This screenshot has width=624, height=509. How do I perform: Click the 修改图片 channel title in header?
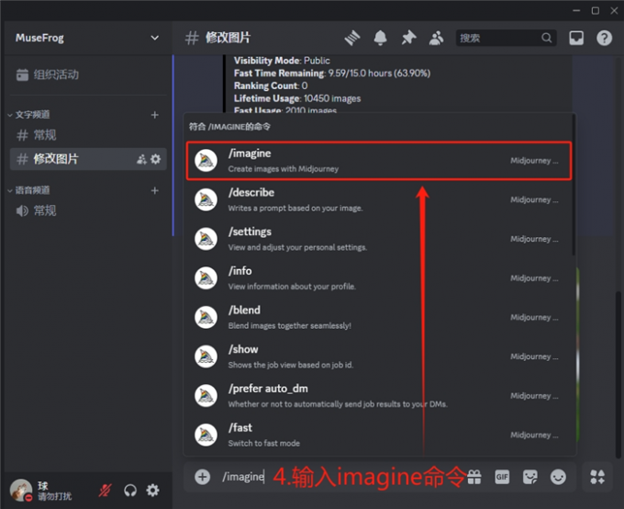(x=228, y=38)
